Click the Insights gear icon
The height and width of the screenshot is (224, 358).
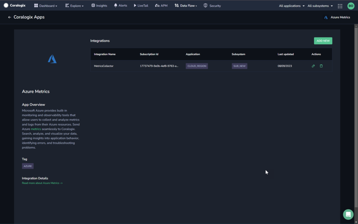click(x=93, y=6)
